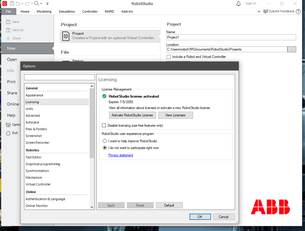Switch to the Simulation ribbon tab
Image resolution: width=305 pixels, height=231 pixels.
pos(67,11)
